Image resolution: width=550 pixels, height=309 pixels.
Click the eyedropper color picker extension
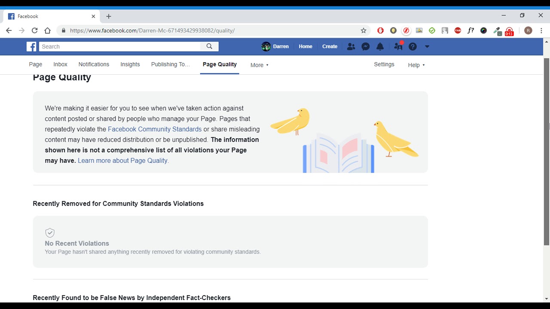click(497, 31)
